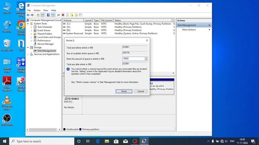Click the red X delete toolbar icon
Viewport: 259px width, 145px height.
coord(63,15)
